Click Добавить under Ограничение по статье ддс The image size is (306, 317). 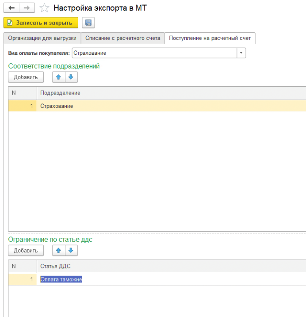[x=26, y=251]
